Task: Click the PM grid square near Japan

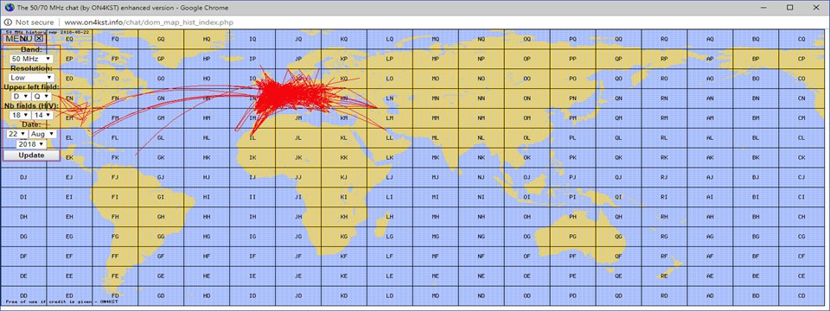Action: click(572, 118)
